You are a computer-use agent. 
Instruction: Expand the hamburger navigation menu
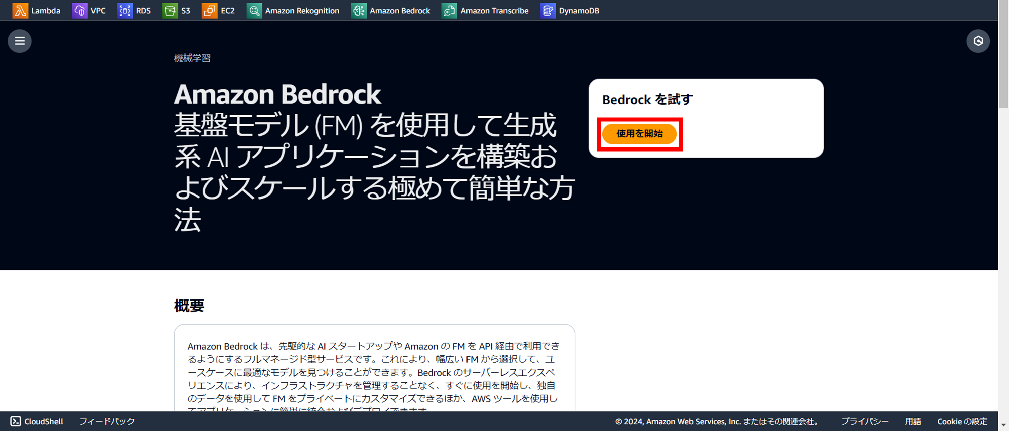tap(20, 41)
